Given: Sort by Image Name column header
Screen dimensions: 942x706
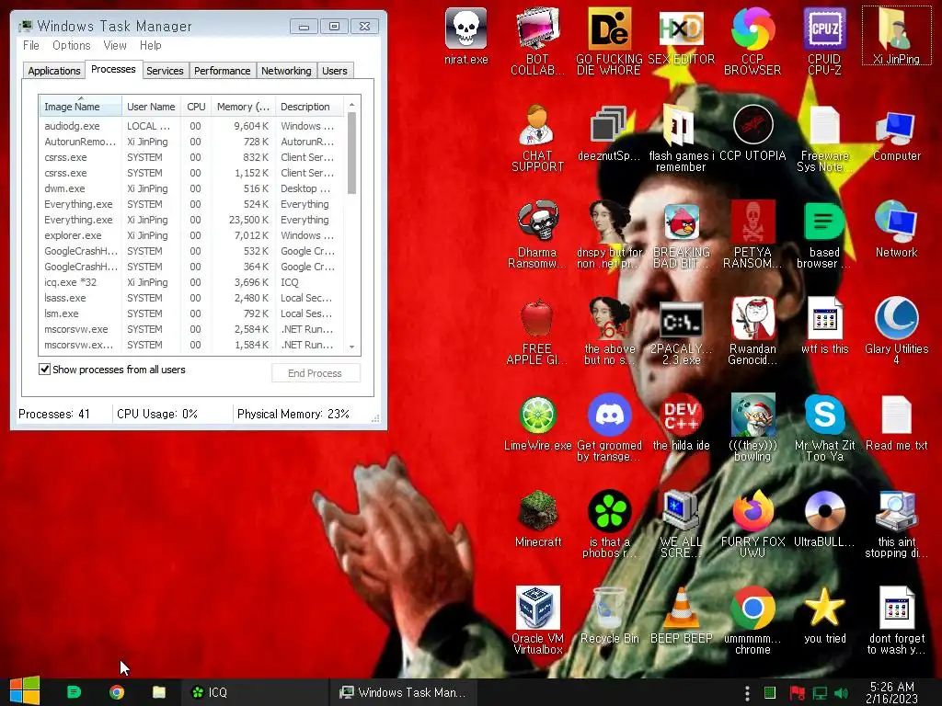Looking at the screenshot, I should [x=80, y=107].
